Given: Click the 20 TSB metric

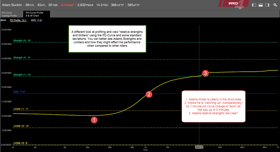Looking at the screenshot, I should click(53, 5).
